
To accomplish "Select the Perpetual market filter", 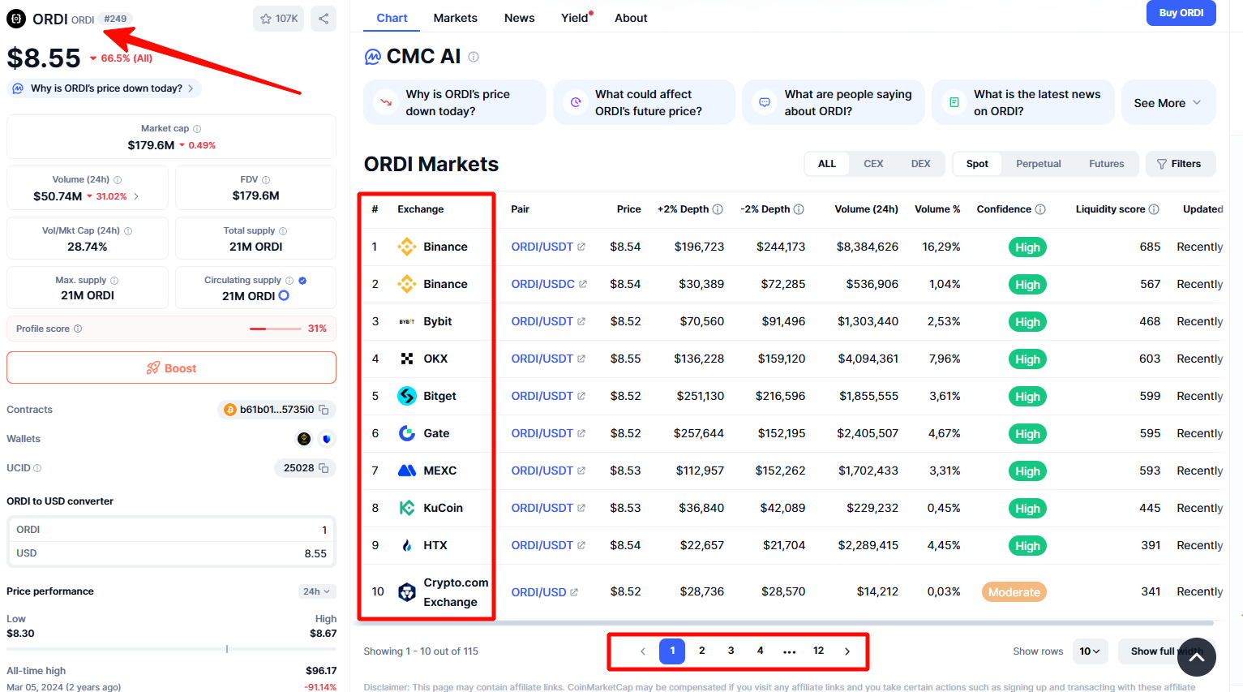I will coord(1039,164).
